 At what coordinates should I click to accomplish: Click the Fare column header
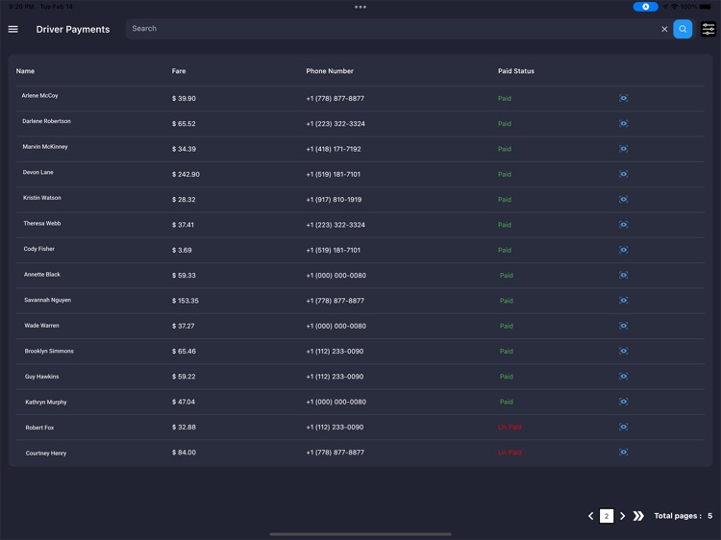179,71
